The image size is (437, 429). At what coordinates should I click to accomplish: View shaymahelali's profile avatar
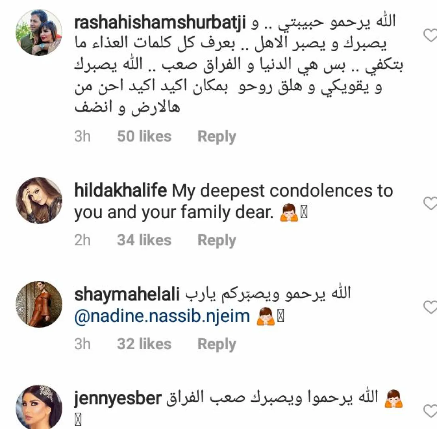point(39,304)
